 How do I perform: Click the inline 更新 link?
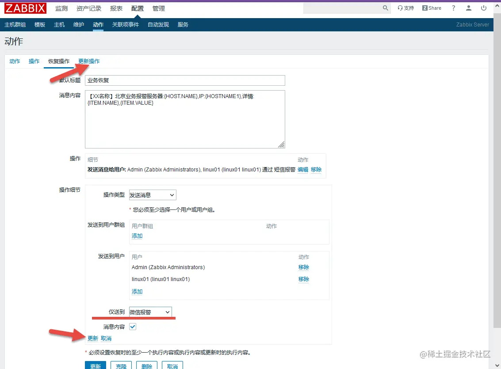93,339
